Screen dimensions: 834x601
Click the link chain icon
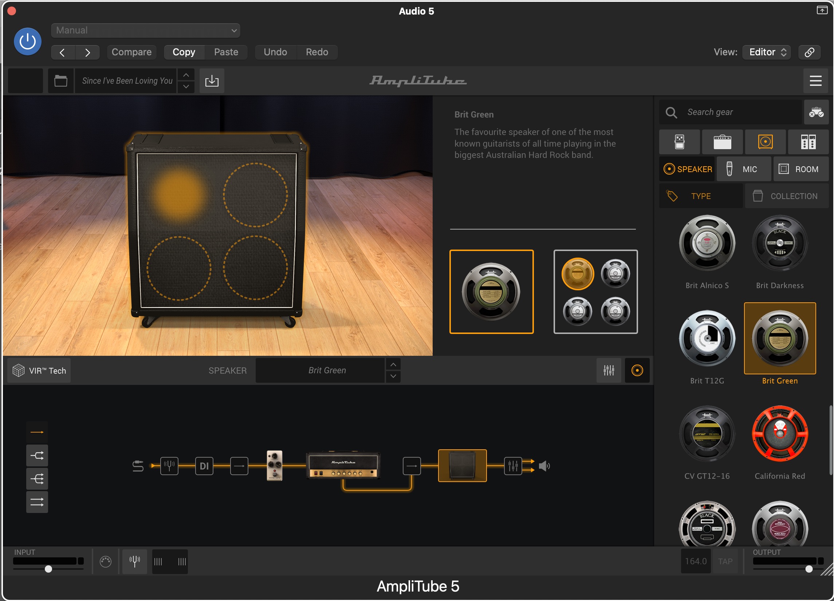810,52
